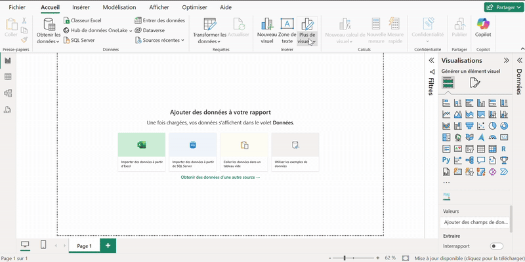Image resolution: width=525 pixels, height=262 pixels.
Task: Switch to mobile layout view
Action: pos(43,244)
